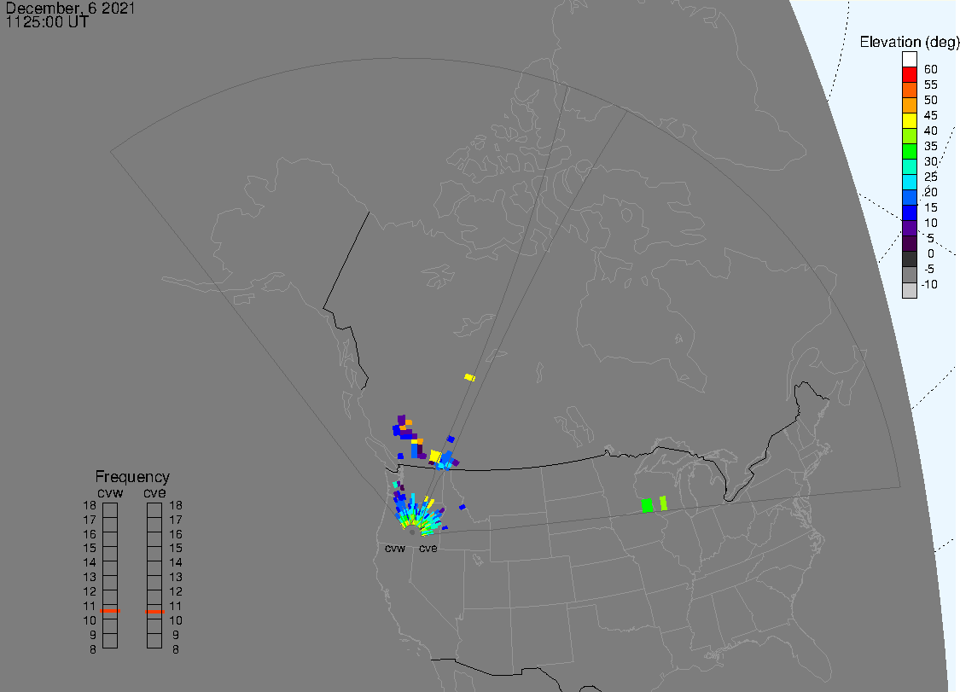The image size is (960, 692).
Task: Choose the light blue 15-20 degree swatch
Action: pyautogui.click(x=909, y=197)
